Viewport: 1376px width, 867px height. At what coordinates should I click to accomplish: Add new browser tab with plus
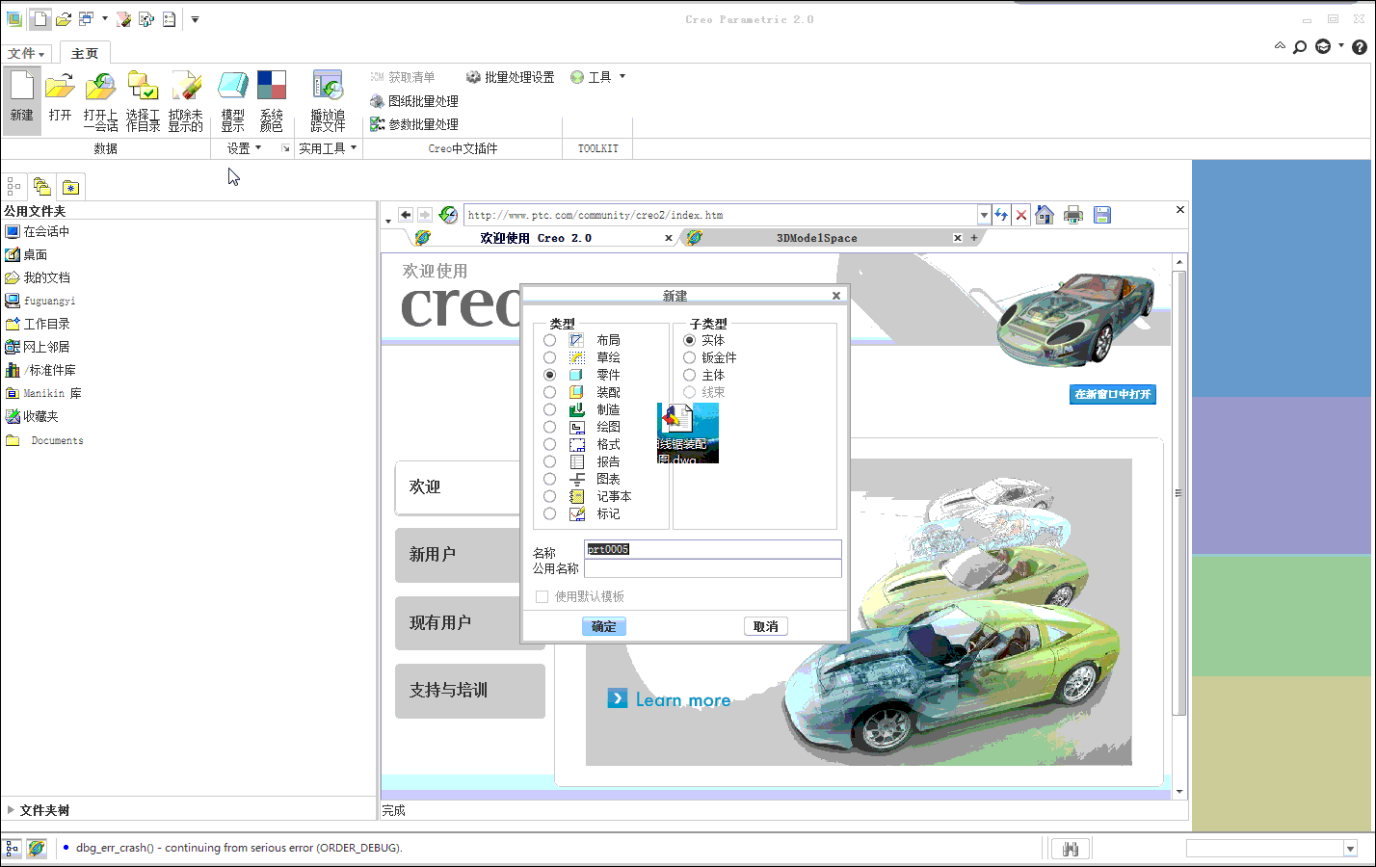point(973,238)
